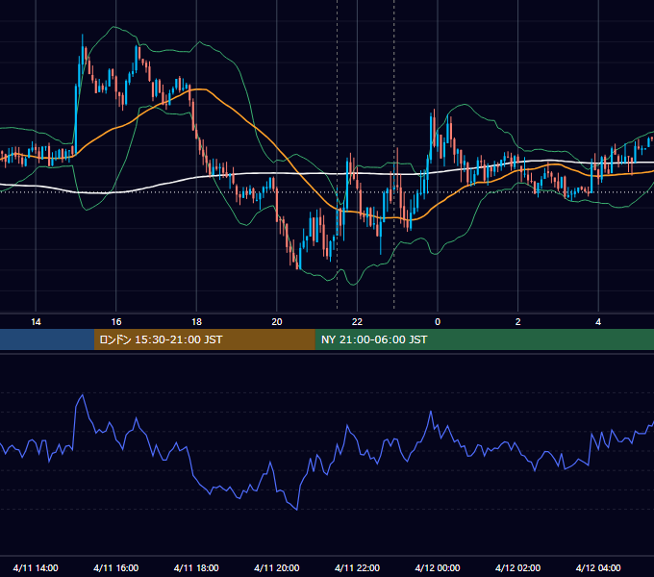This screenshot has width=654, height=577.
Task: Click the 4/12 04:00 label on lower axis
Action: 598,567
